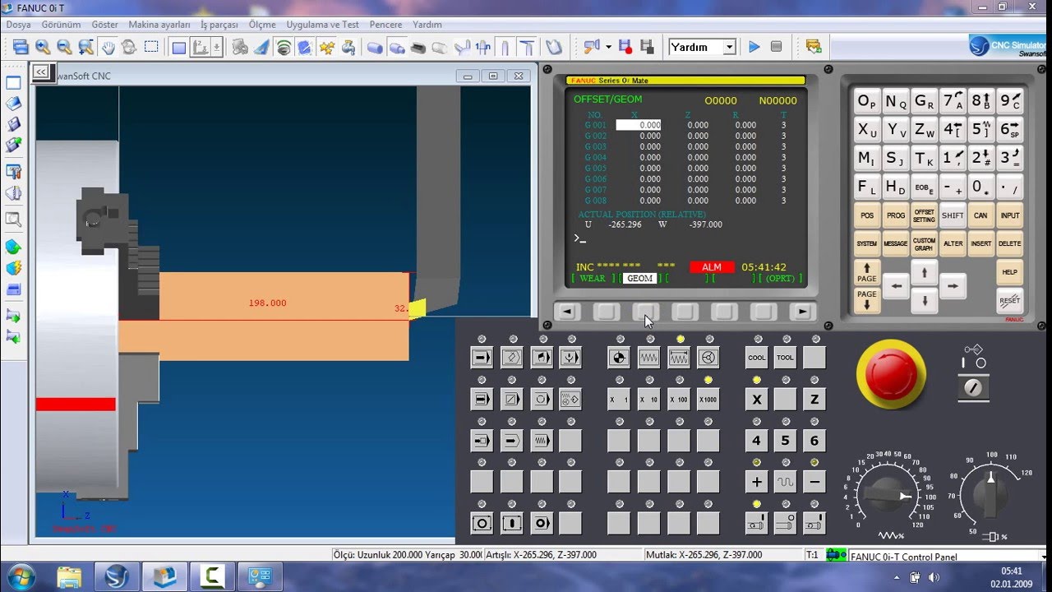1052x592 pixels.
Task: Select the zoom out magnifier tool
Action: click(x=64, y=47)
